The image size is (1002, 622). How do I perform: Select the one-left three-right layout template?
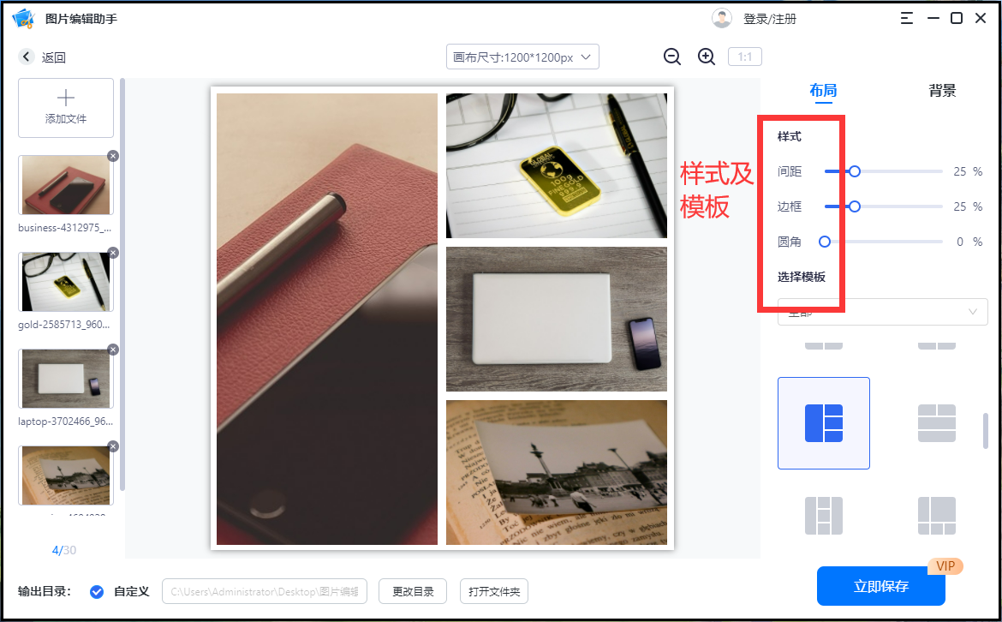click(x=823, y=423)
